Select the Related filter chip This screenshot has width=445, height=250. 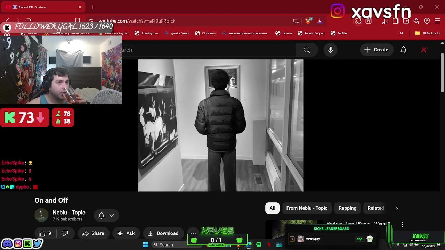point(375,208)
